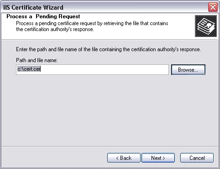Click the Path and file name label
Screen dimensions: 220x169
(37, 60)
